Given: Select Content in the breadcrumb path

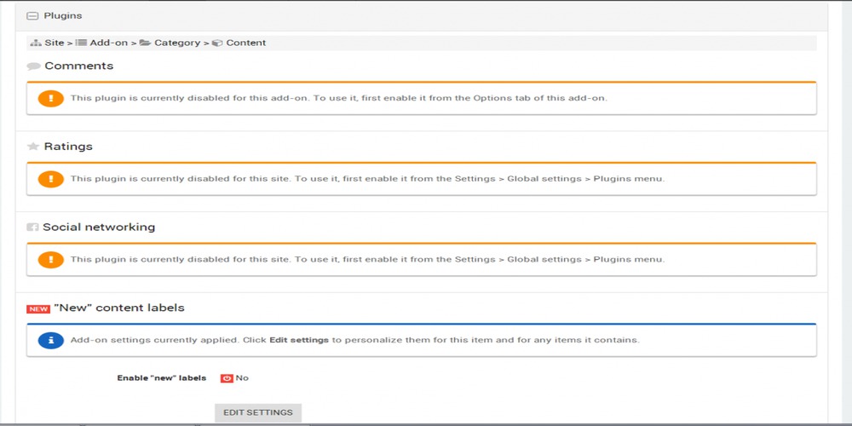Looking at the screenshot, I should 245,43.
